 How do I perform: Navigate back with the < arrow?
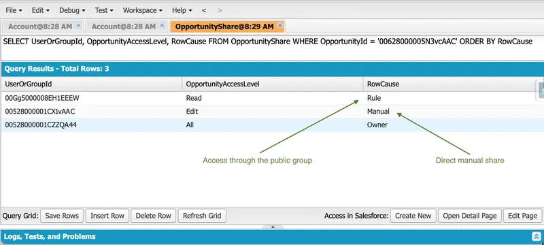pyautogui.click(x=204, y=10)
